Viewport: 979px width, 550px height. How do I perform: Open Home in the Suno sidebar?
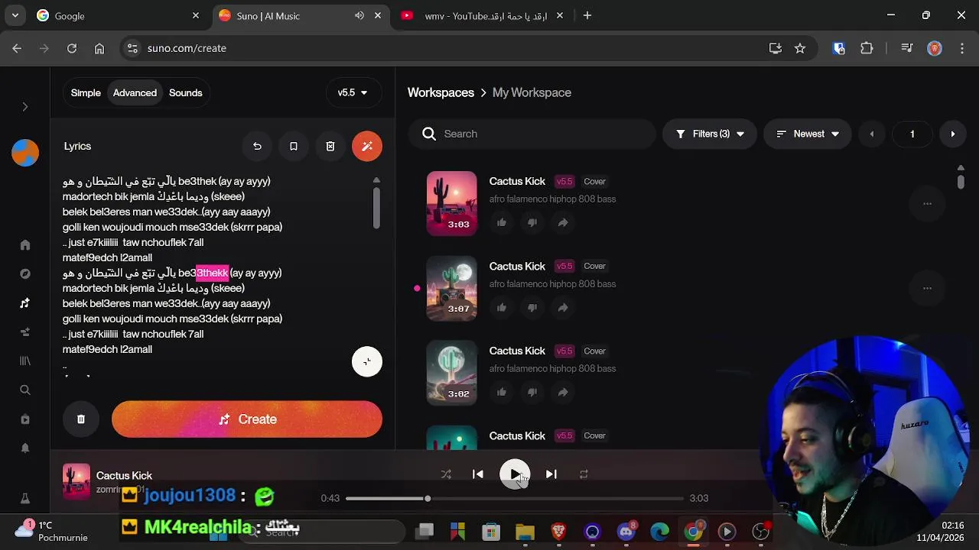[25, 244]
